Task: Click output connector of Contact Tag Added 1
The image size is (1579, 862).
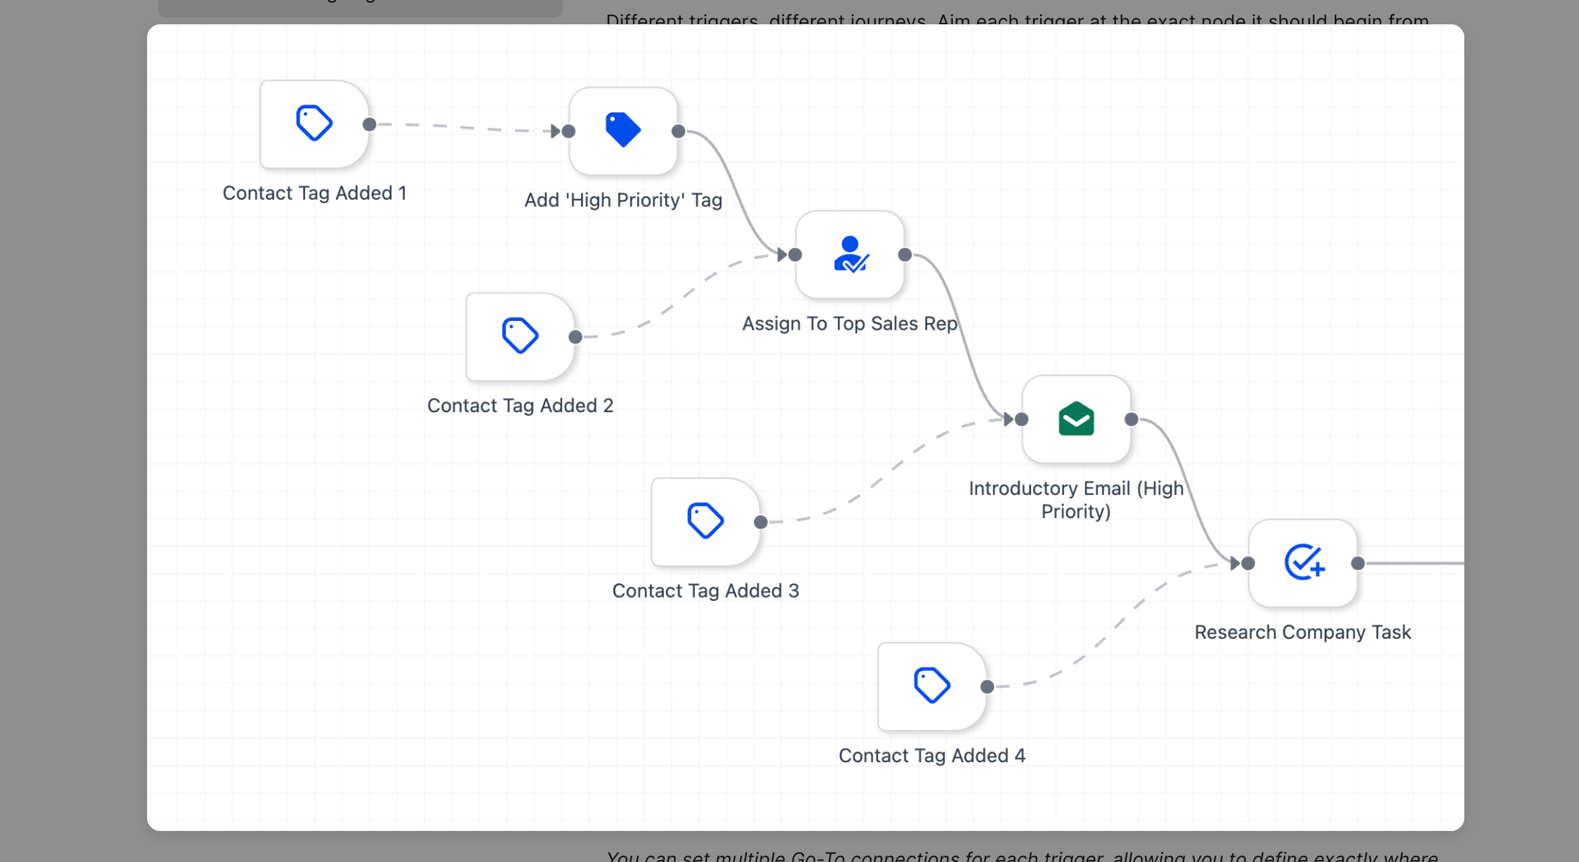Action: click(369, 124)
